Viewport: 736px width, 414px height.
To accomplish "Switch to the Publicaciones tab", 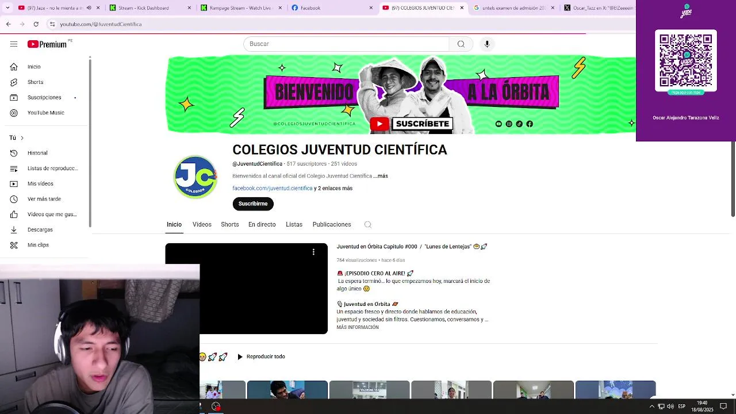I will point(332,224).
